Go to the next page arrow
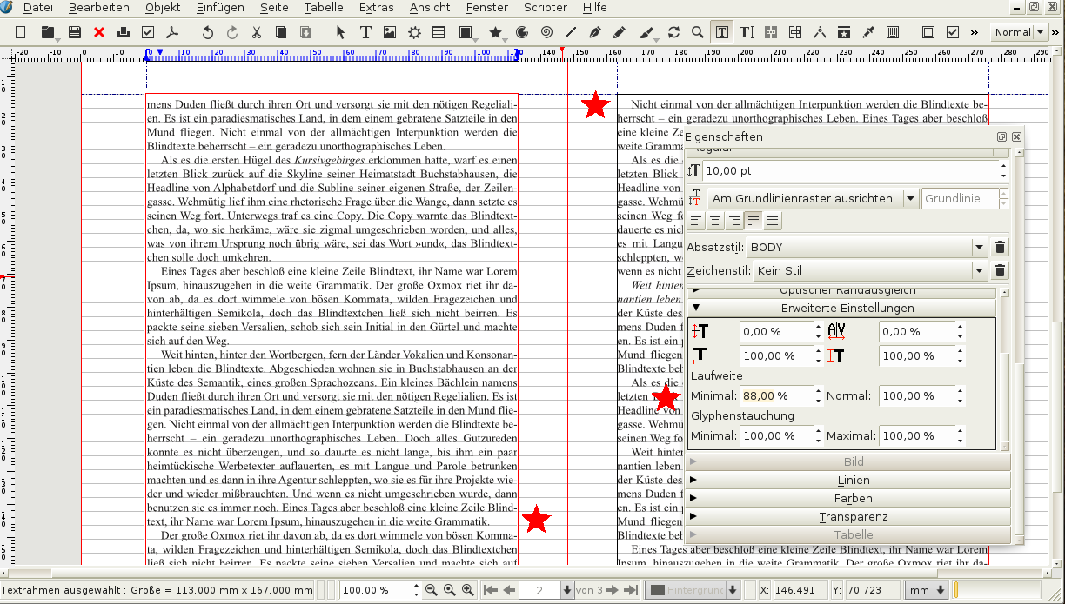Viewport: 1065px width, 604px height. tap(612, 590)
